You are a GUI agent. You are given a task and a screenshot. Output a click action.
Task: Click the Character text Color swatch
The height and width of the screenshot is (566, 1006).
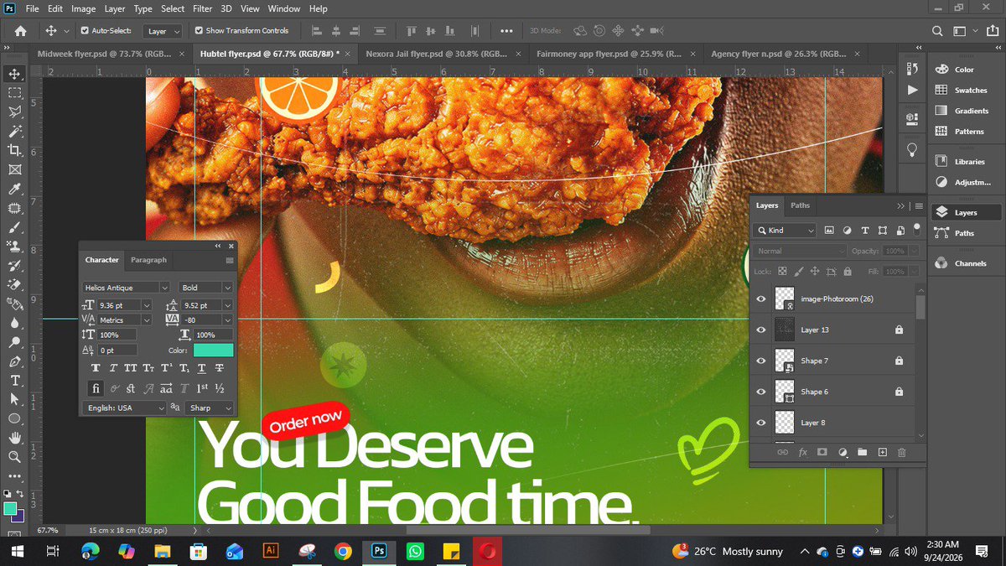[x=213, y=351]
